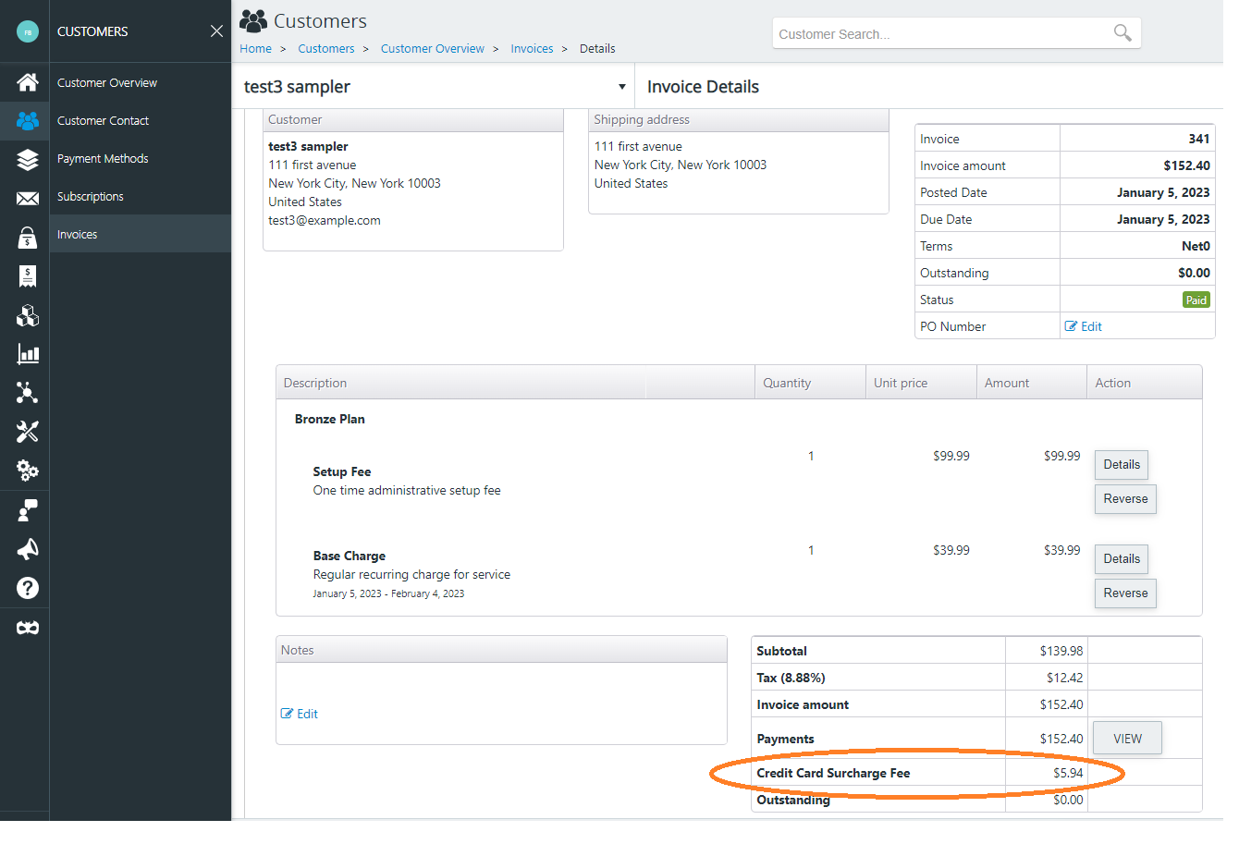Click Reverse button for Base Charge
Image resolution: width=1239 pixels, height=844 pixels.
[x=1125, y=593]
